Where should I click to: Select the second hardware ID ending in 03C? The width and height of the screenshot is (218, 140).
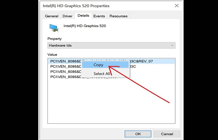[93, 67]
